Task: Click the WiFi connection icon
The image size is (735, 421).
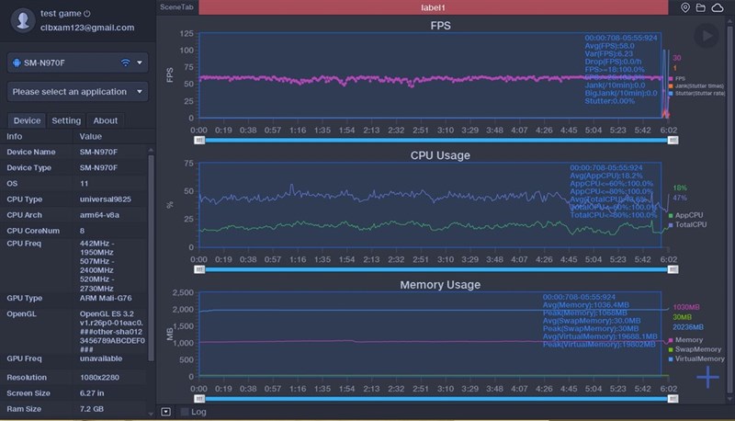Action: pyautogui.click(x=125, y=63)
